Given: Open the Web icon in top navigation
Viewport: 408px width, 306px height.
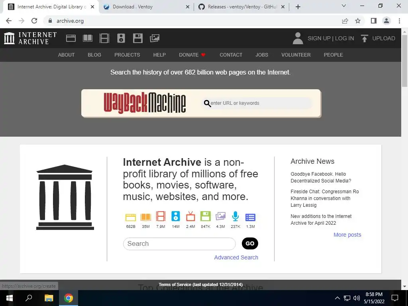Looking at the screenshot, I should [x=71, y=38].
